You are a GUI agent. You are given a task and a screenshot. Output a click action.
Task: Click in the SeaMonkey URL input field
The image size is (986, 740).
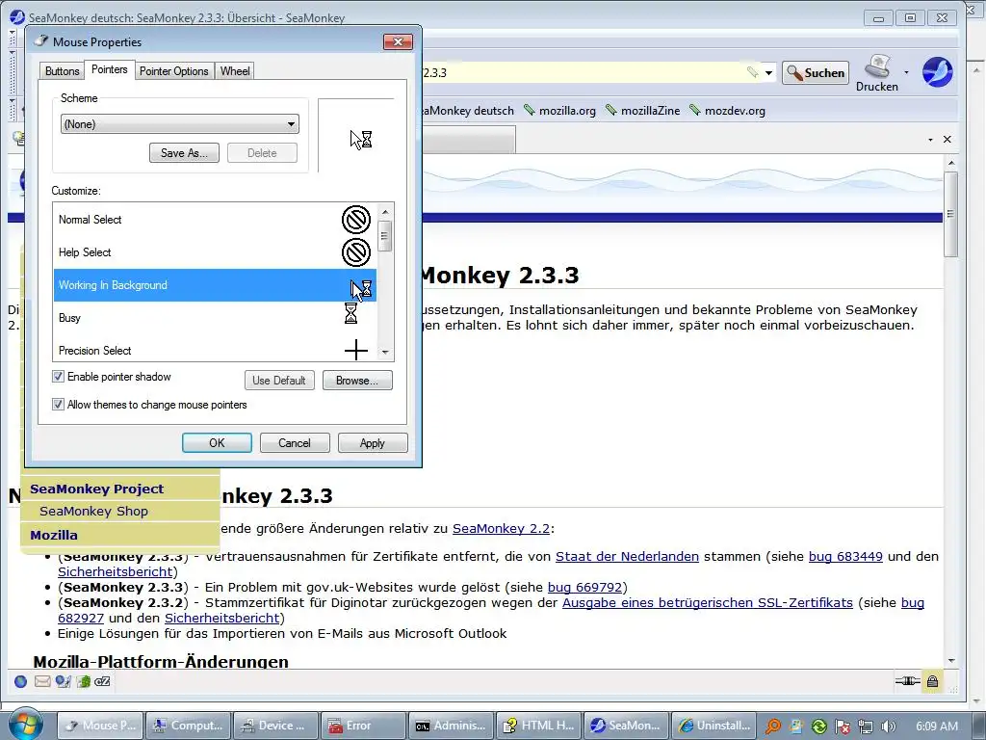pyautogui.click(x=582, y=72)
